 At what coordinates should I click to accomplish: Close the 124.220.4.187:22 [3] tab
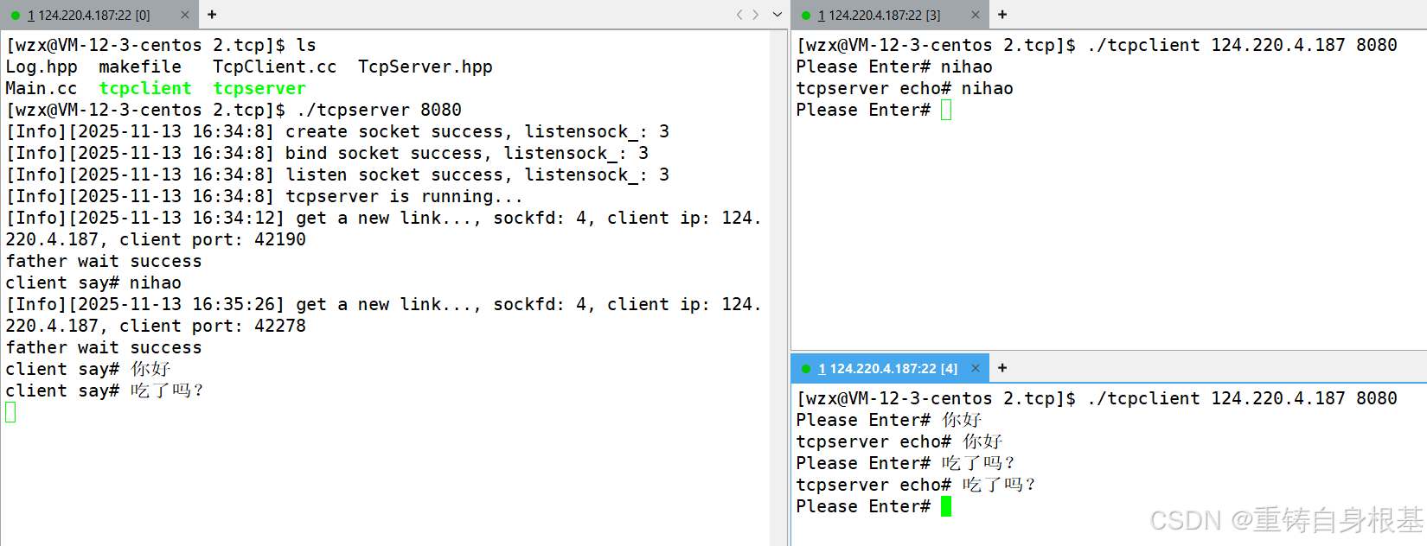coord(976,15)
